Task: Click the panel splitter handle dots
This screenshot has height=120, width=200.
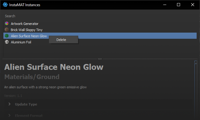Action: pyautogui.click(x=100, y=59)
